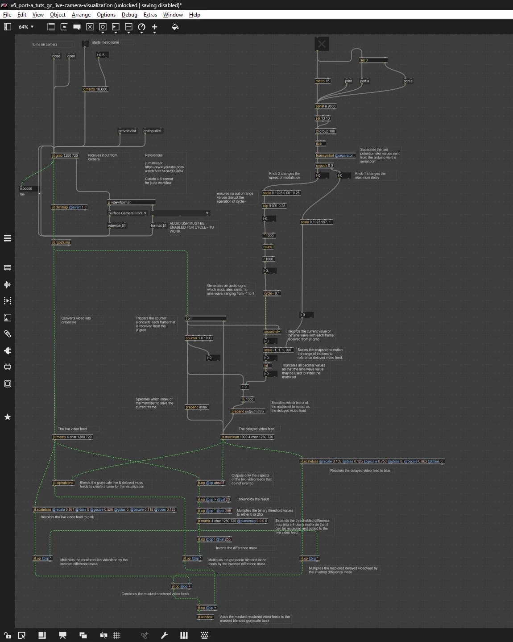Image resolution: width=513 pixels, height=642 pixels.
Task: Select the 'qmetro 16.666' object
Action: [95, 89]
